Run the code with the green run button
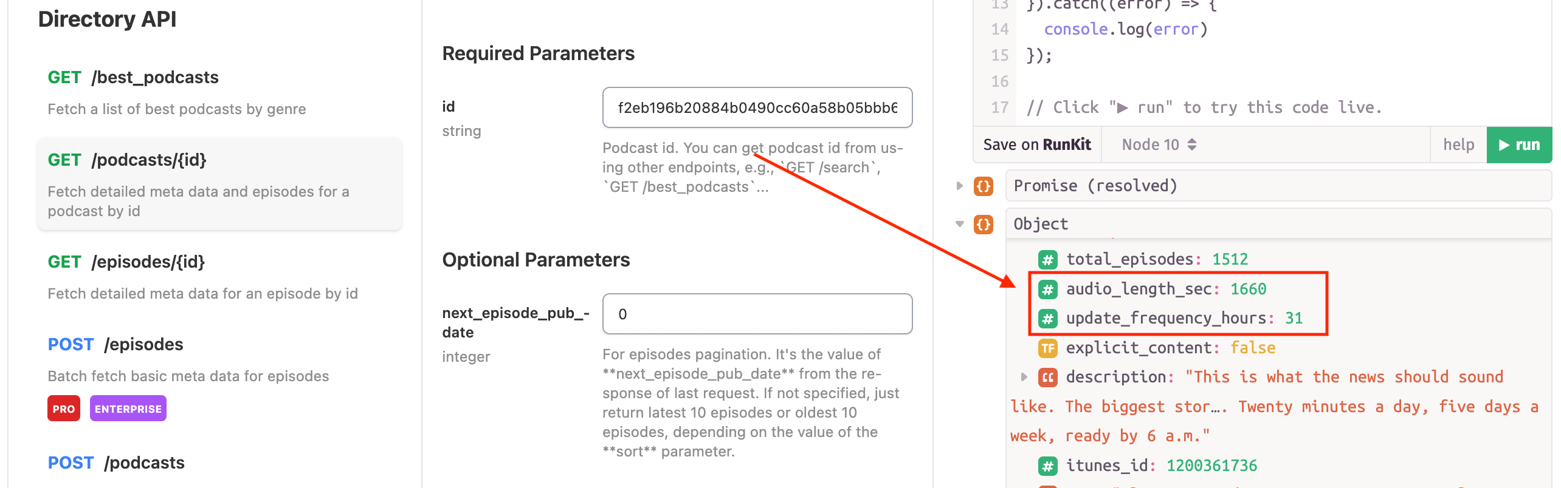This screenshot has height=488, width=1561. [x=1518, y=144]
